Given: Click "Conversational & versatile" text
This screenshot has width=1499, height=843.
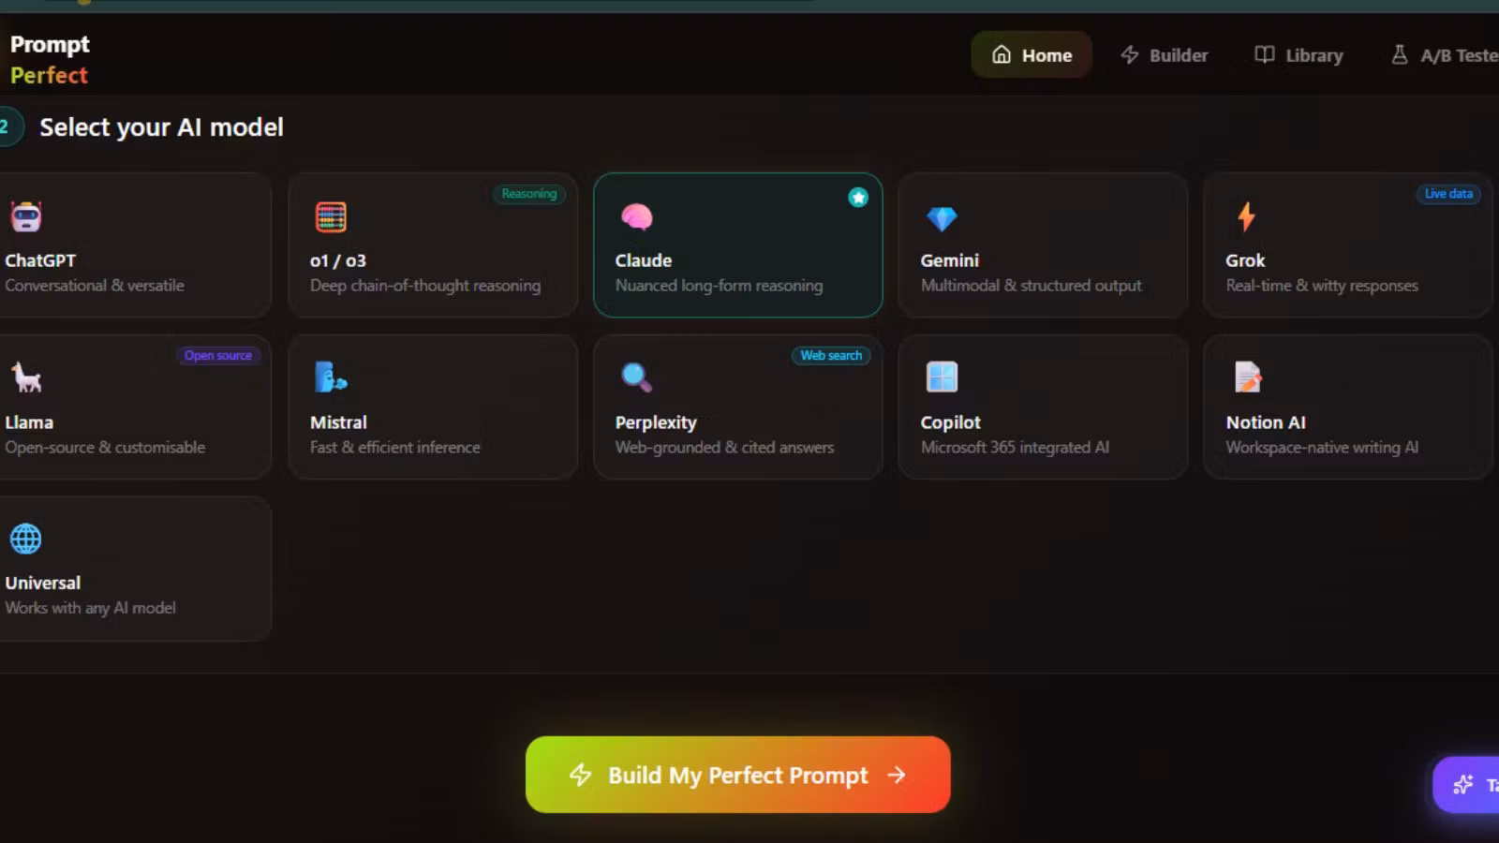Looking at the screenshot, I should [95, 286].
